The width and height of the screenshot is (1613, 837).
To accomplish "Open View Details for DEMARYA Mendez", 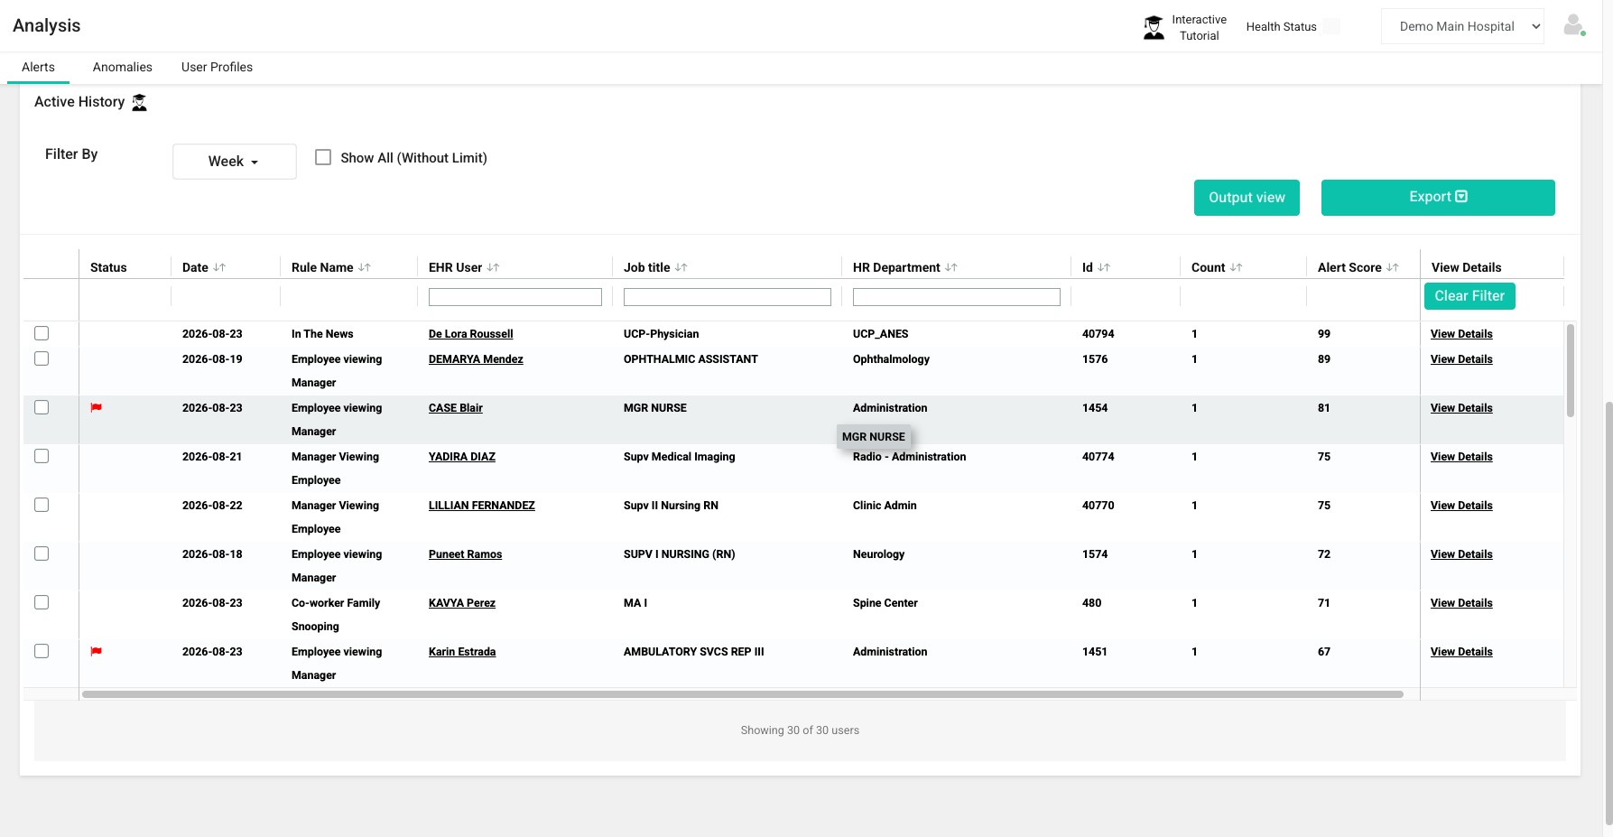I will pos(1461,359).
